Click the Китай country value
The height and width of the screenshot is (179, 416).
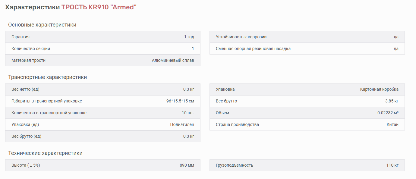point(392,124)
